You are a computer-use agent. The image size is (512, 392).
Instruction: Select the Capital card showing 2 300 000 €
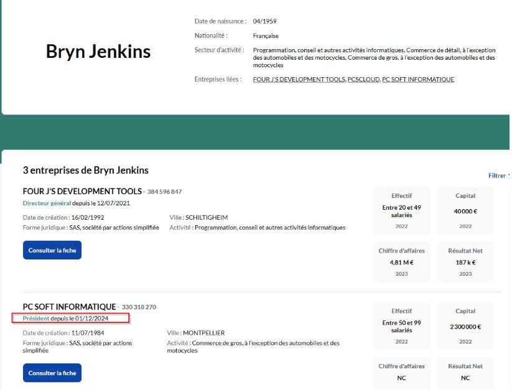[x=465, y=325]
